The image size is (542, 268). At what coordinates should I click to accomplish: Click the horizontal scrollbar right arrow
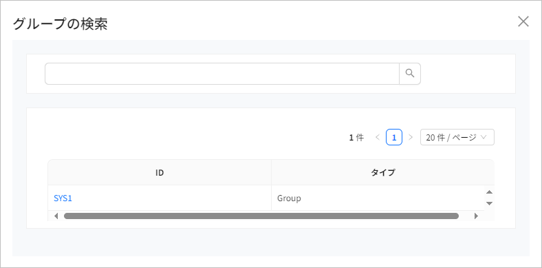(x=476, y=216)
